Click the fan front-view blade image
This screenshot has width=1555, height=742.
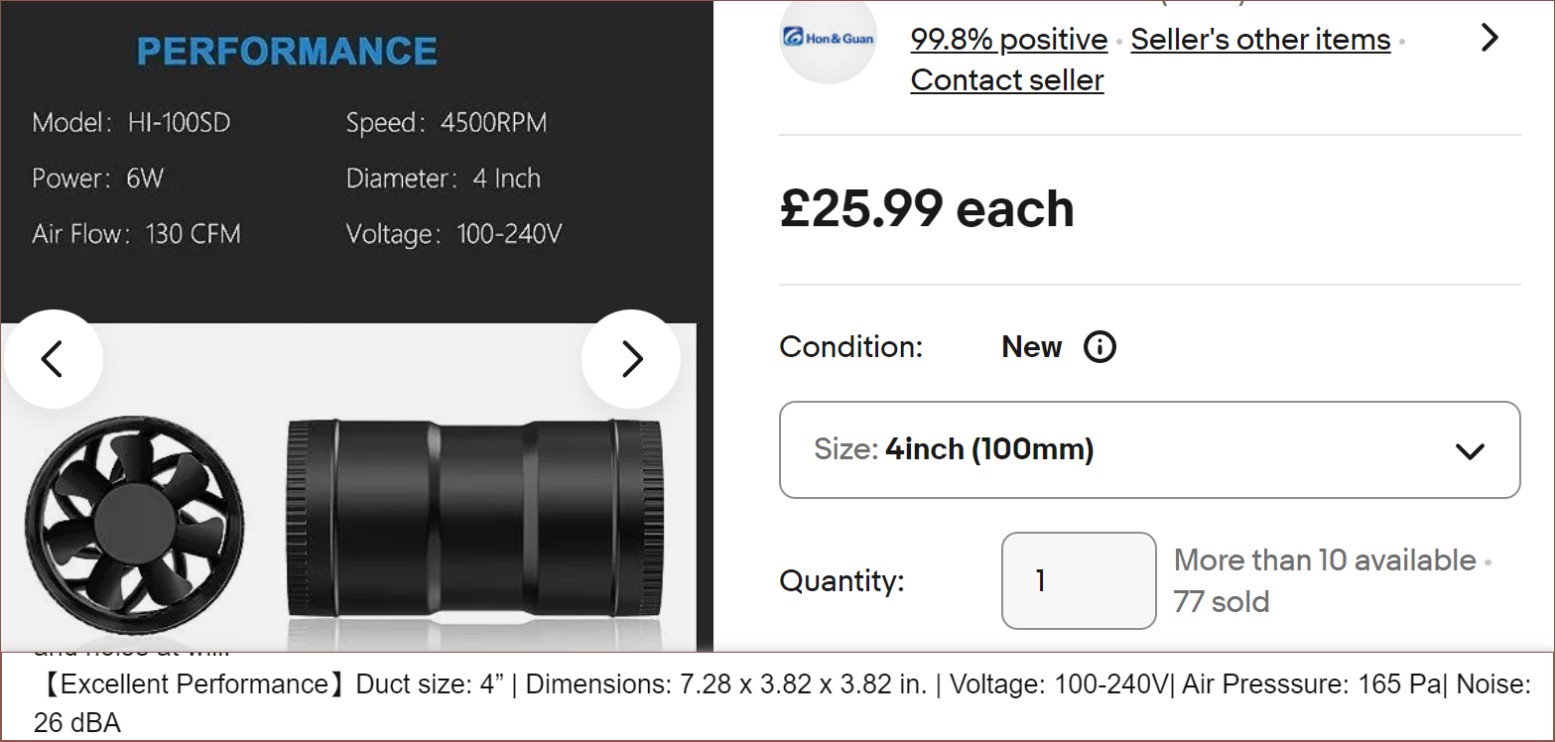click(x=135, y=518)
